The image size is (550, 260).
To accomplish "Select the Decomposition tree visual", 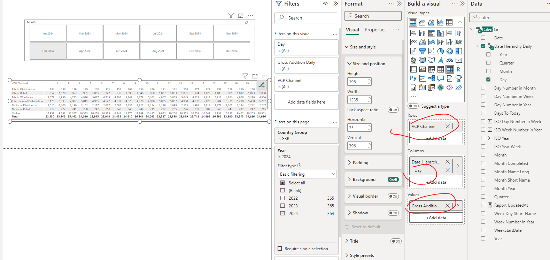I will click(432, 78).
